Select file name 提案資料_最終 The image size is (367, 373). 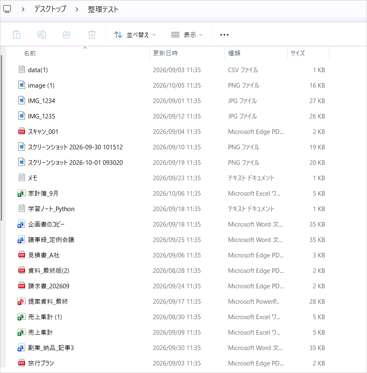[x=48, y=302]
